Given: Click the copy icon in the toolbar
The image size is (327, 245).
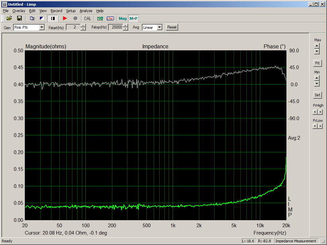Looking at the screenshot, I should [32, 18].
